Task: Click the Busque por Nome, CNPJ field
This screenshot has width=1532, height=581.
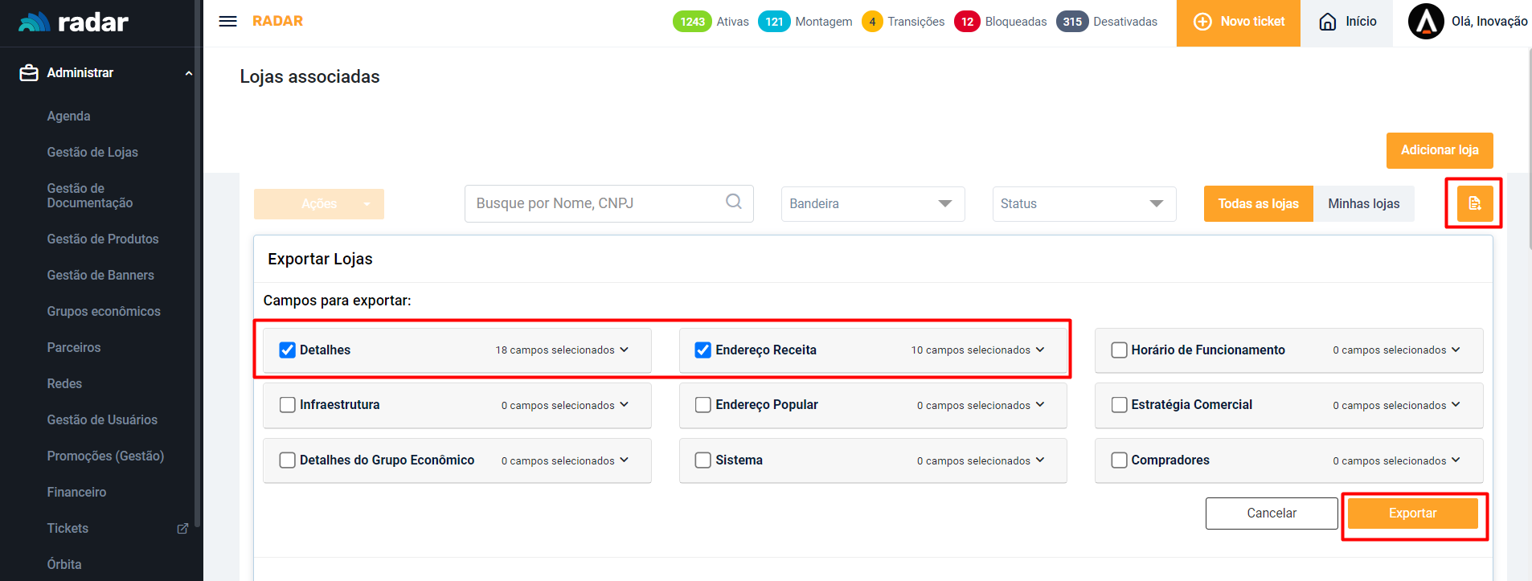Action: pos(595,203)
